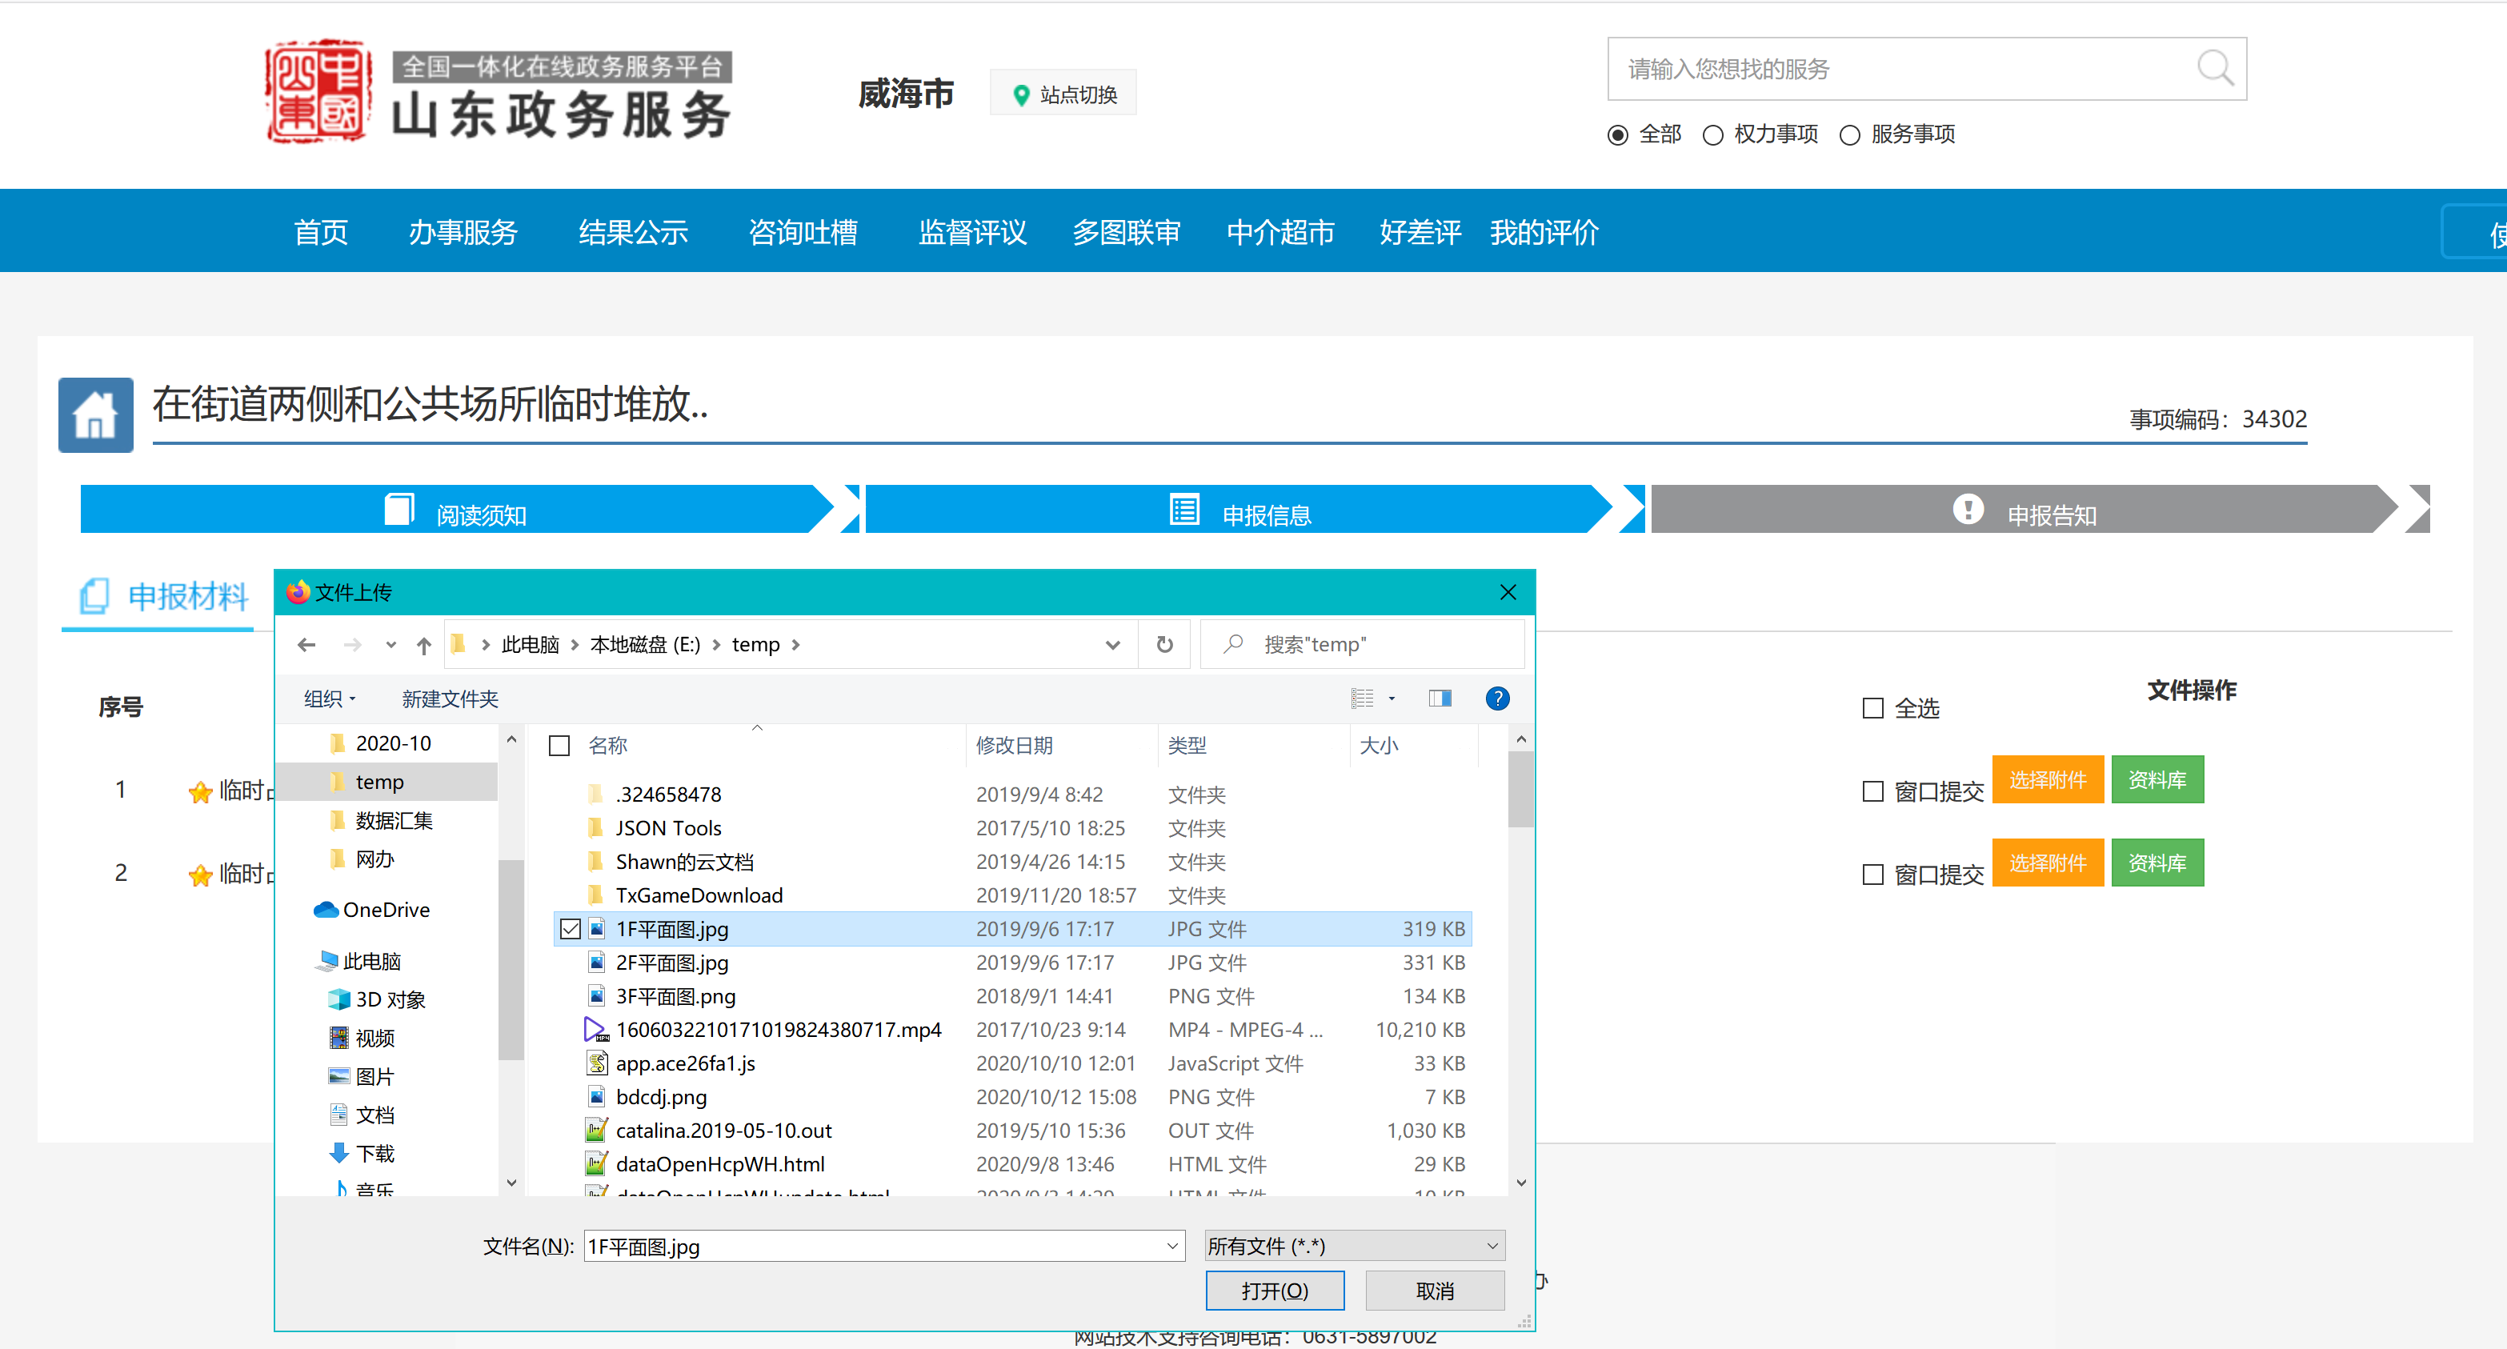Image resolution: width=2507 pixels, height=1349 pixels.
Task: Refresh the temp folder listing
Action: point(1164,644)
